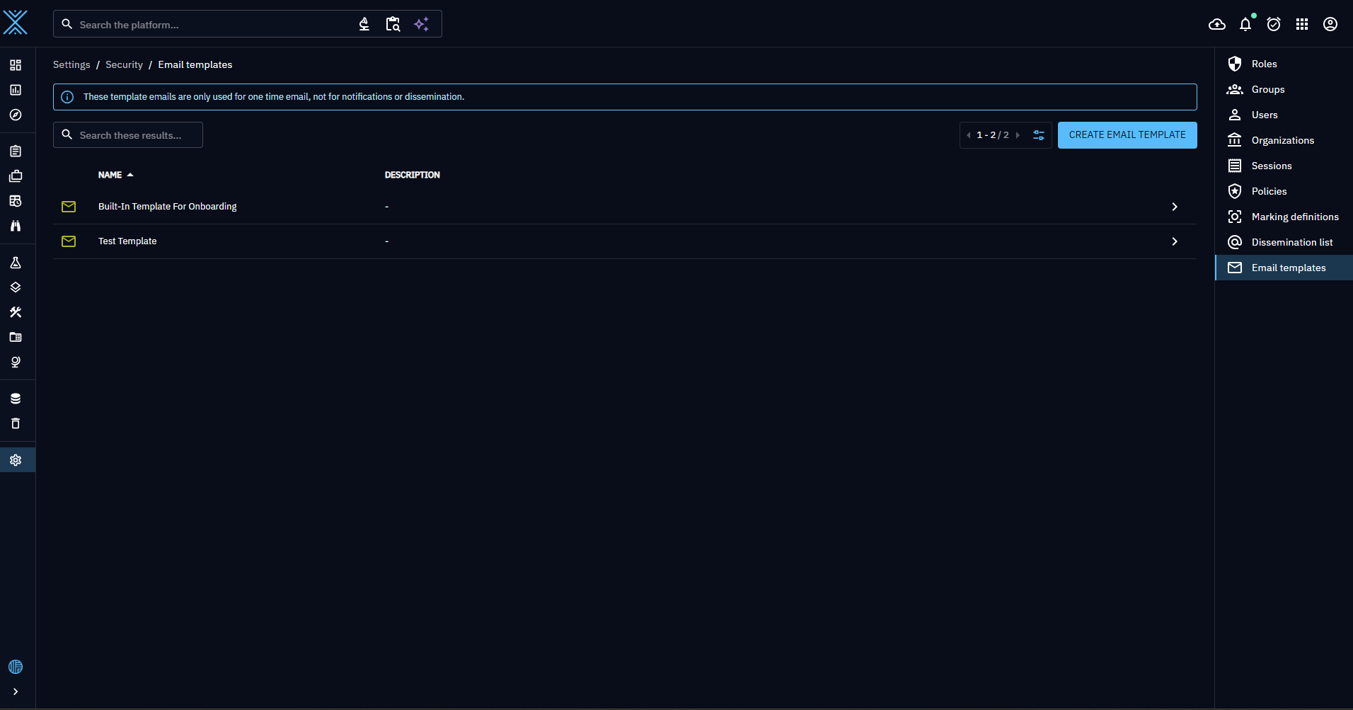The width and height of the screenshot is (1353, 710).
Task: Open Test Template row chevron
Action: click(1174, 241)
